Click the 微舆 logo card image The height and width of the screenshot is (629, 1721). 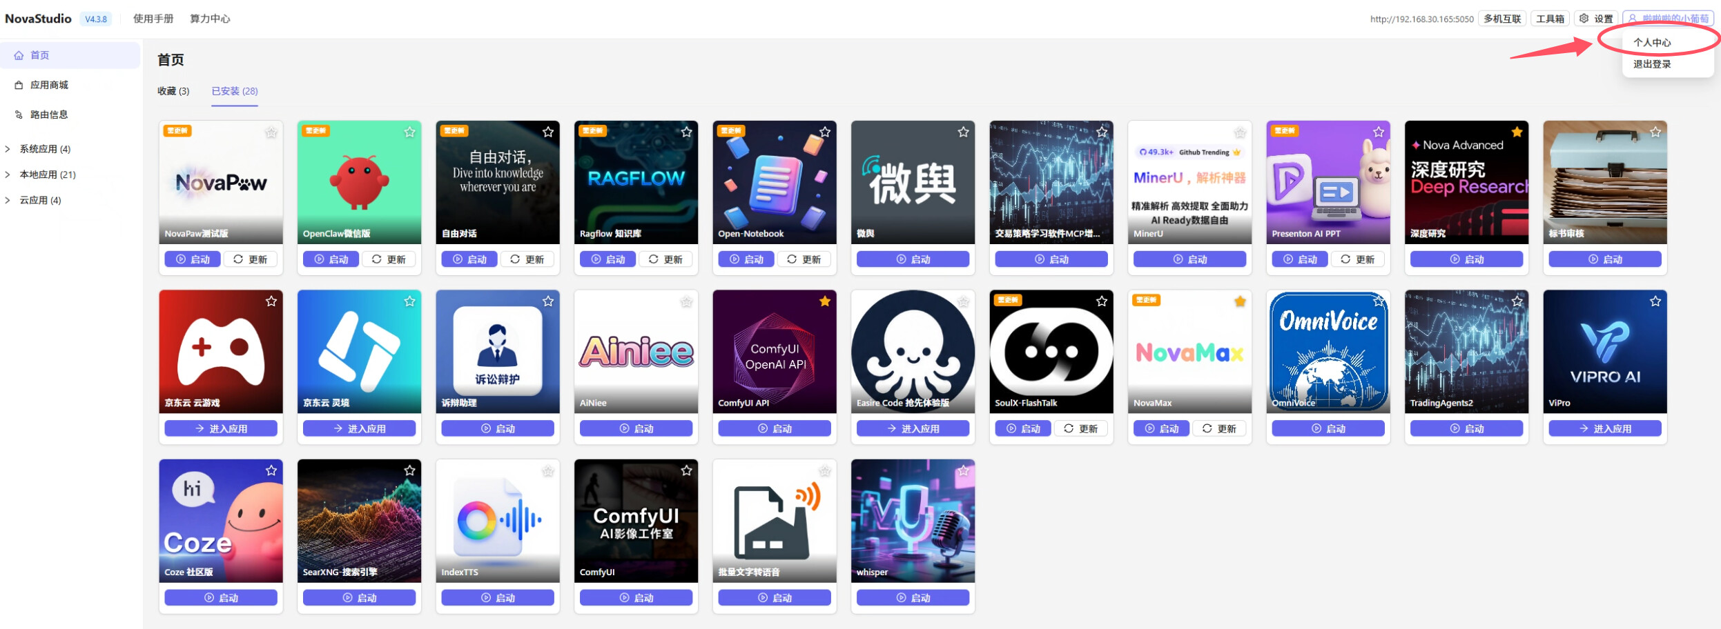coord(913,182)
